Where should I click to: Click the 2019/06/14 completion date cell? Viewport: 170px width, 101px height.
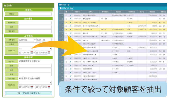click(142, 48)
